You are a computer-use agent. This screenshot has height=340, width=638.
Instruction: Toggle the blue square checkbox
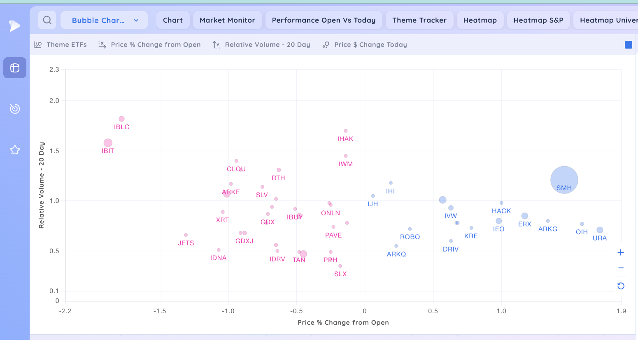click(628, 45)
